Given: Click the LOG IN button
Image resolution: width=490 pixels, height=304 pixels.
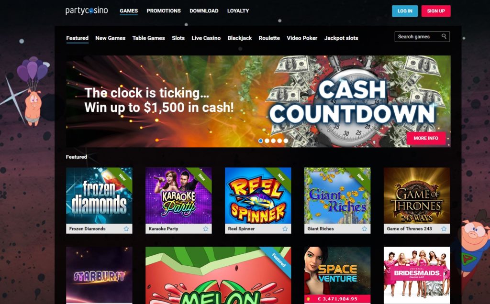Looking at the screenshot, I should 405,11.
